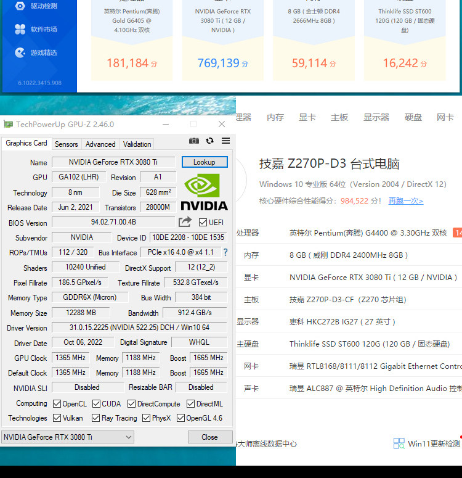Click the 网卡 RTL8168 row
The image size is (462, 478).
[349, 366]
